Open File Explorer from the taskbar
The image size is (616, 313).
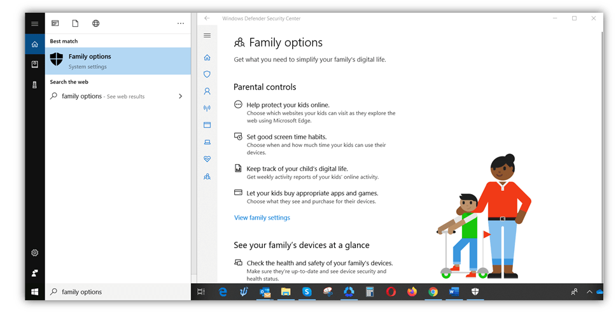coord(286,292)
